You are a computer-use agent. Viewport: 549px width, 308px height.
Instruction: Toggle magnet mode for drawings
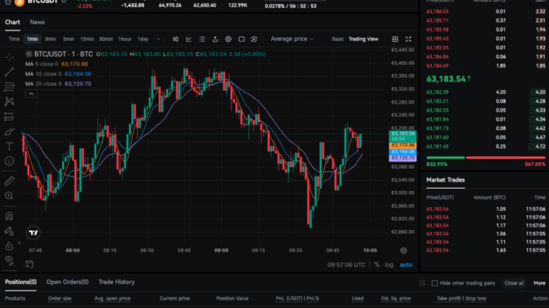[10, 216]
